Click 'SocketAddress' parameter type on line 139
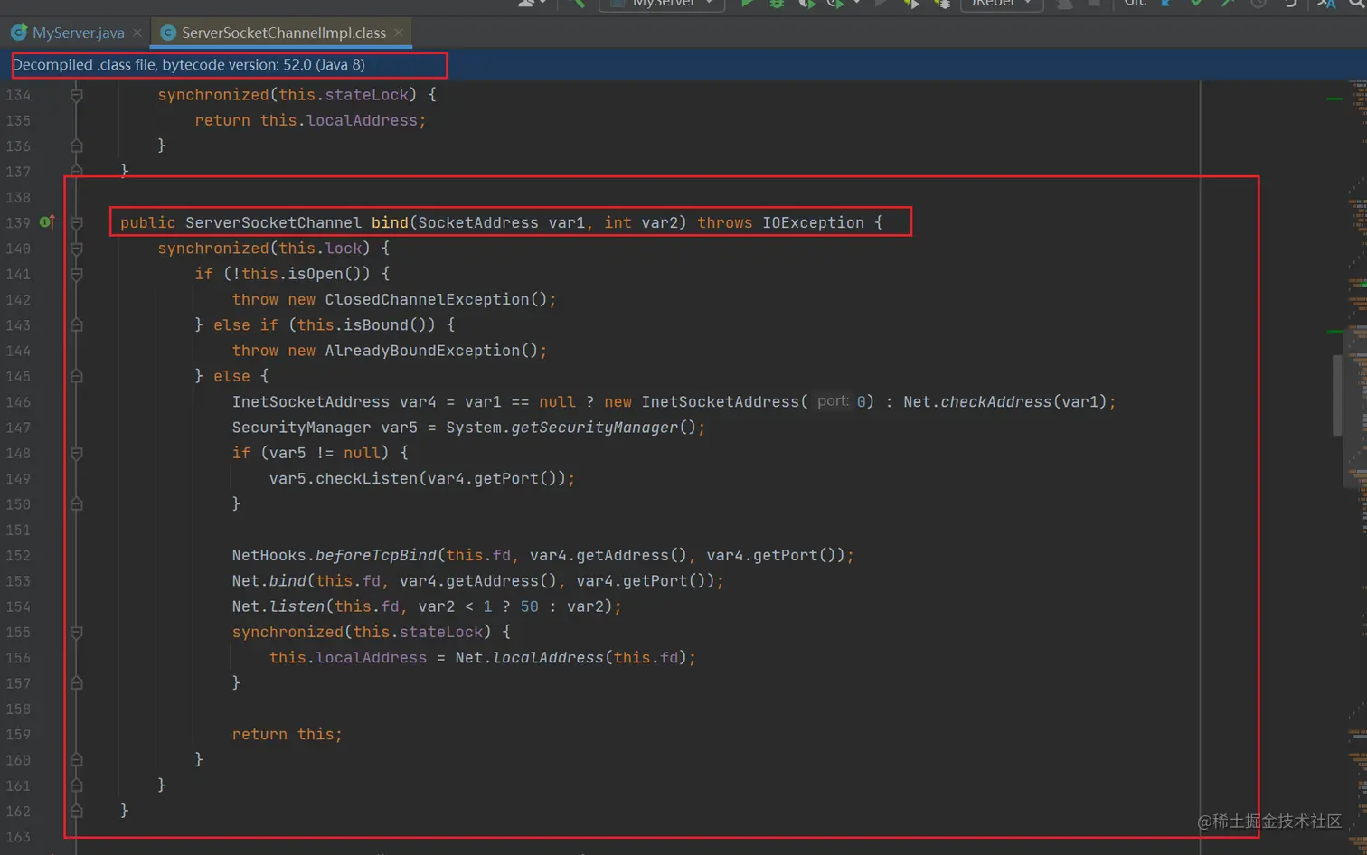The width and height of the screenshot is (1367, 855). [477, 222]
